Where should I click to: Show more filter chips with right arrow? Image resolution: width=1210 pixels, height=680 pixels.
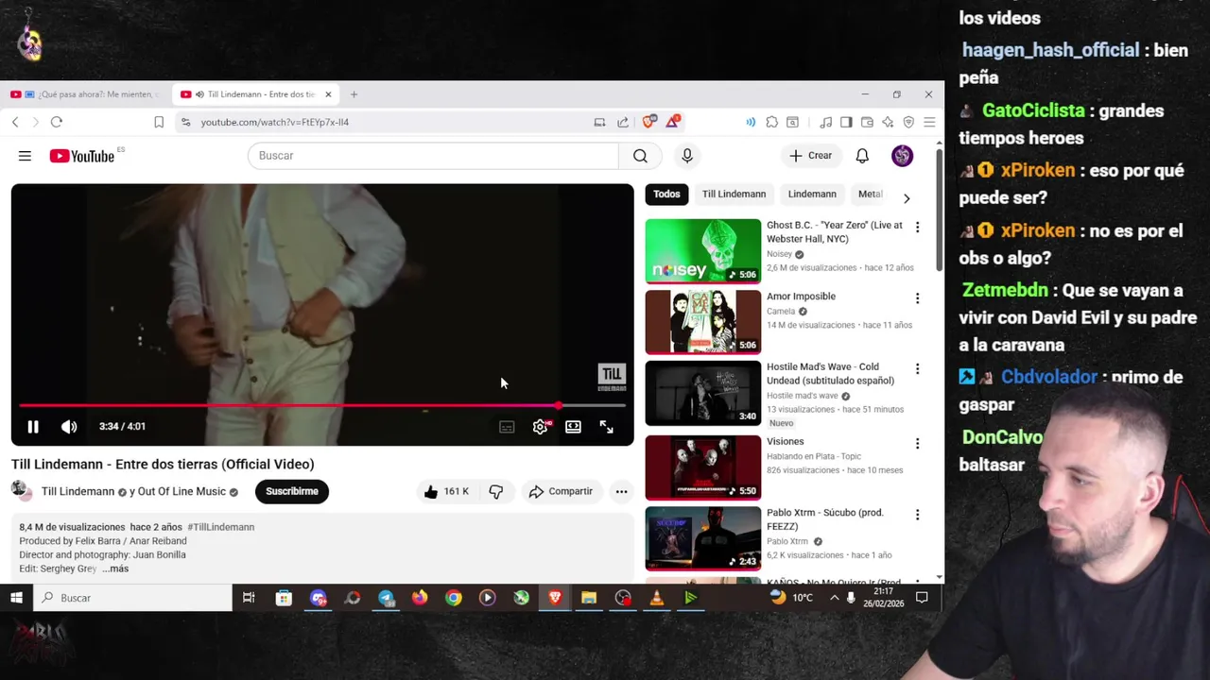907,198
